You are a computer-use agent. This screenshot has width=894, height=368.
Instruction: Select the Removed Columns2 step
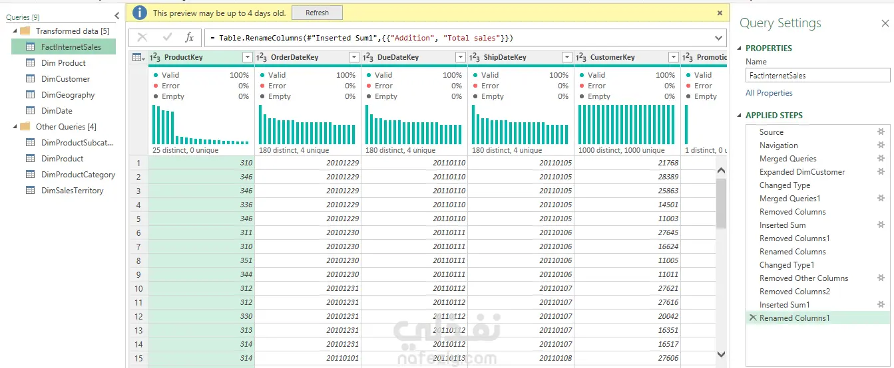pyautogui.click(x=795, y=292)
